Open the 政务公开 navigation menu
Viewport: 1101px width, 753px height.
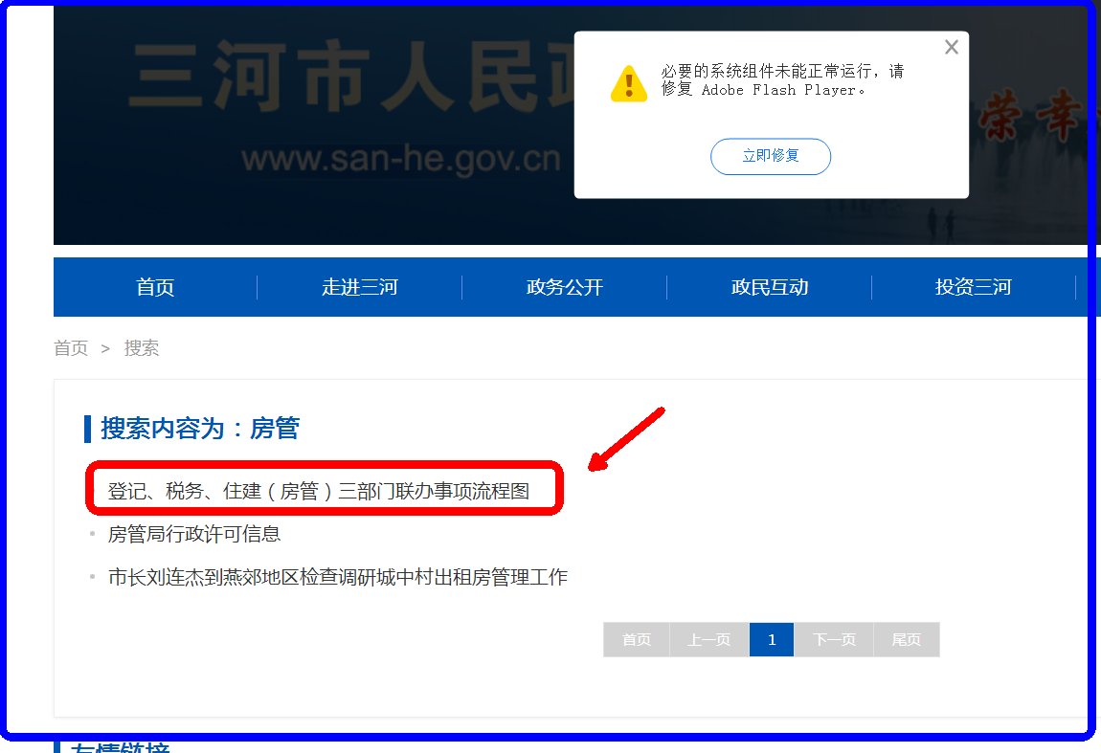[564, 286]
